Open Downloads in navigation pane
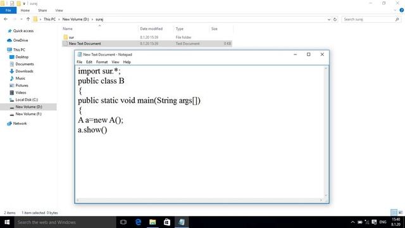Screen dimensions: 405x228 24,71
